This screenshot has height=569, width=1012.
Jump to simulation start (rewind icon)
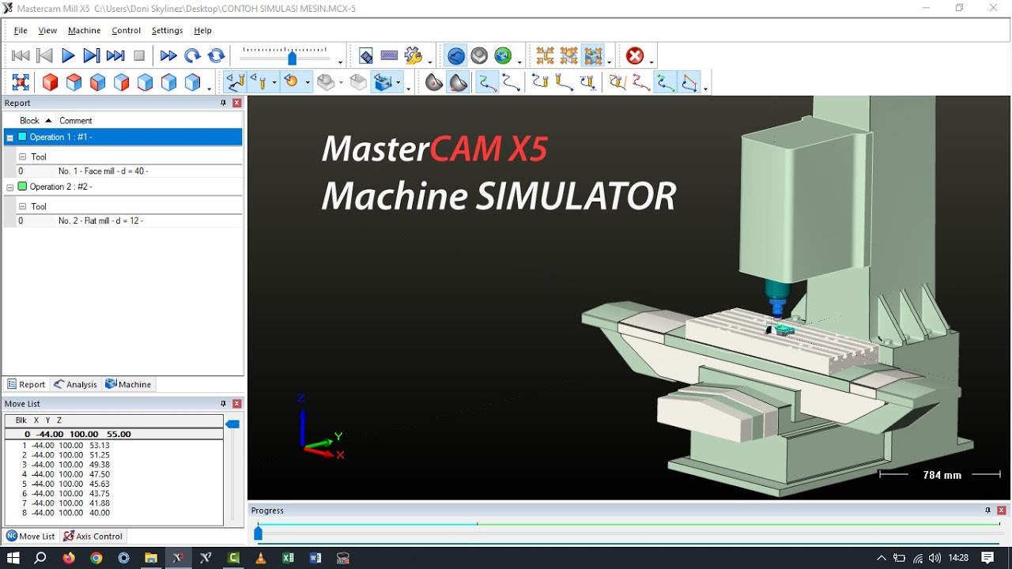tap(21, 55)
